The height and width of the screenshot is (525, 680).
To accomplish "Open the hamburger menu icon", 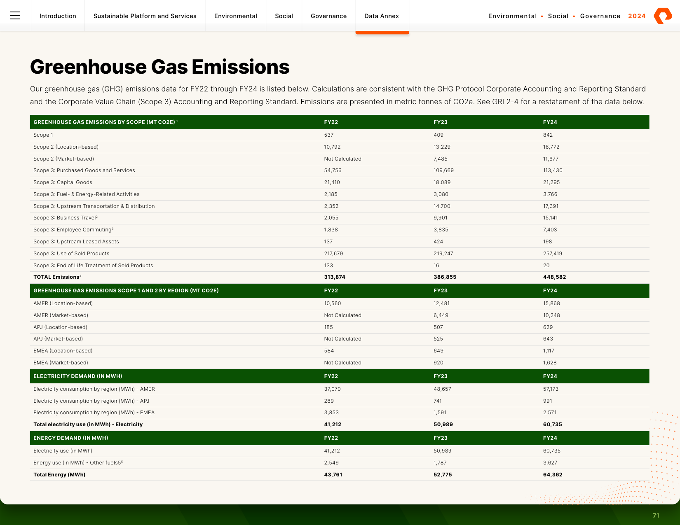I will [15, 16].
